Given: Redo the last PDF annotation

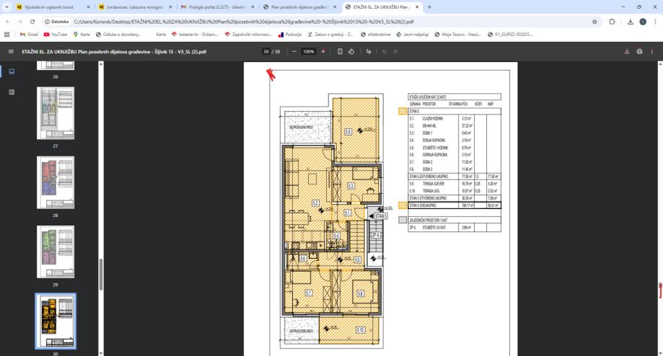Looking at the screenshot, I should click(x=395, y=51).
